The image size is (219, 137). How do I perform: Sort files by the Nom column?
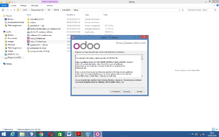29,15
